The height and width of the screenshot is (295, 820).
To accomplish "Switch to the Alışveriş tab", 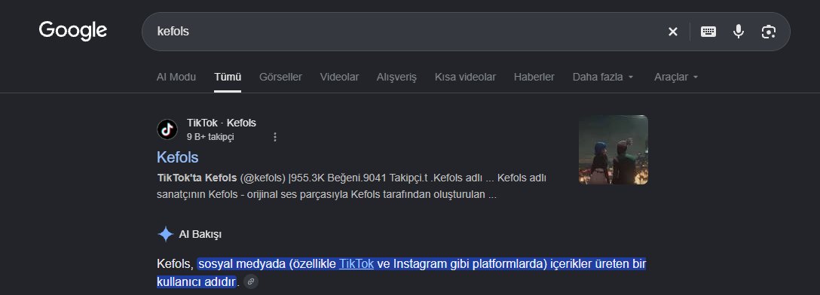I will tap(396, 77).
